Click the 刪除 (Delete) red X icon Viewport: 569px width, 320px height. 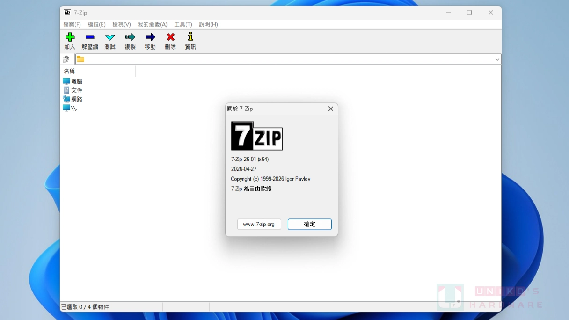[x=170, y=37]
